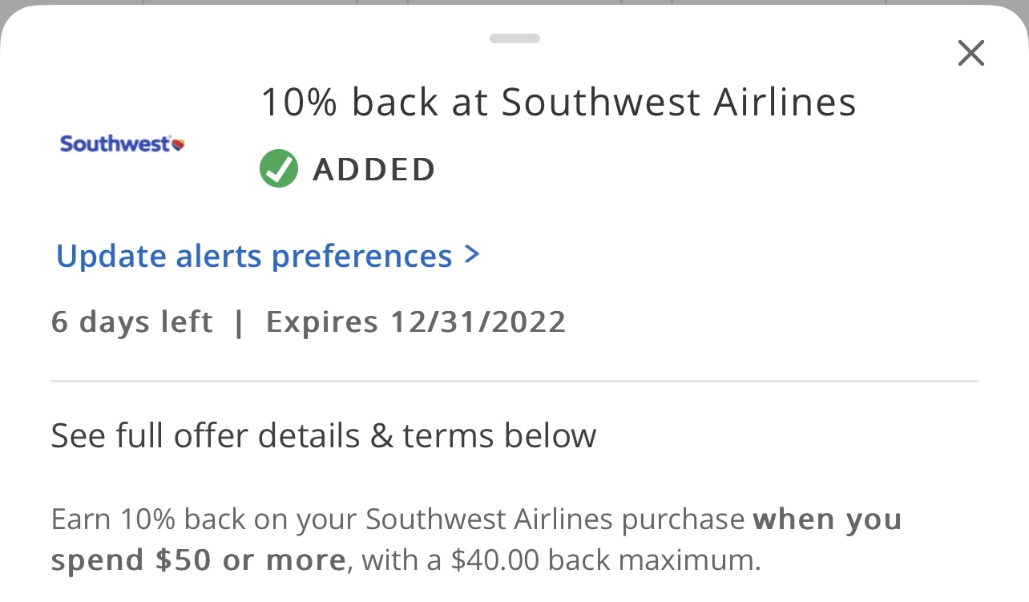Image resolution: width=1029 pixels, height=602 pixels.
Task: Tap the "6 days left" text
Action: point(132,322)
